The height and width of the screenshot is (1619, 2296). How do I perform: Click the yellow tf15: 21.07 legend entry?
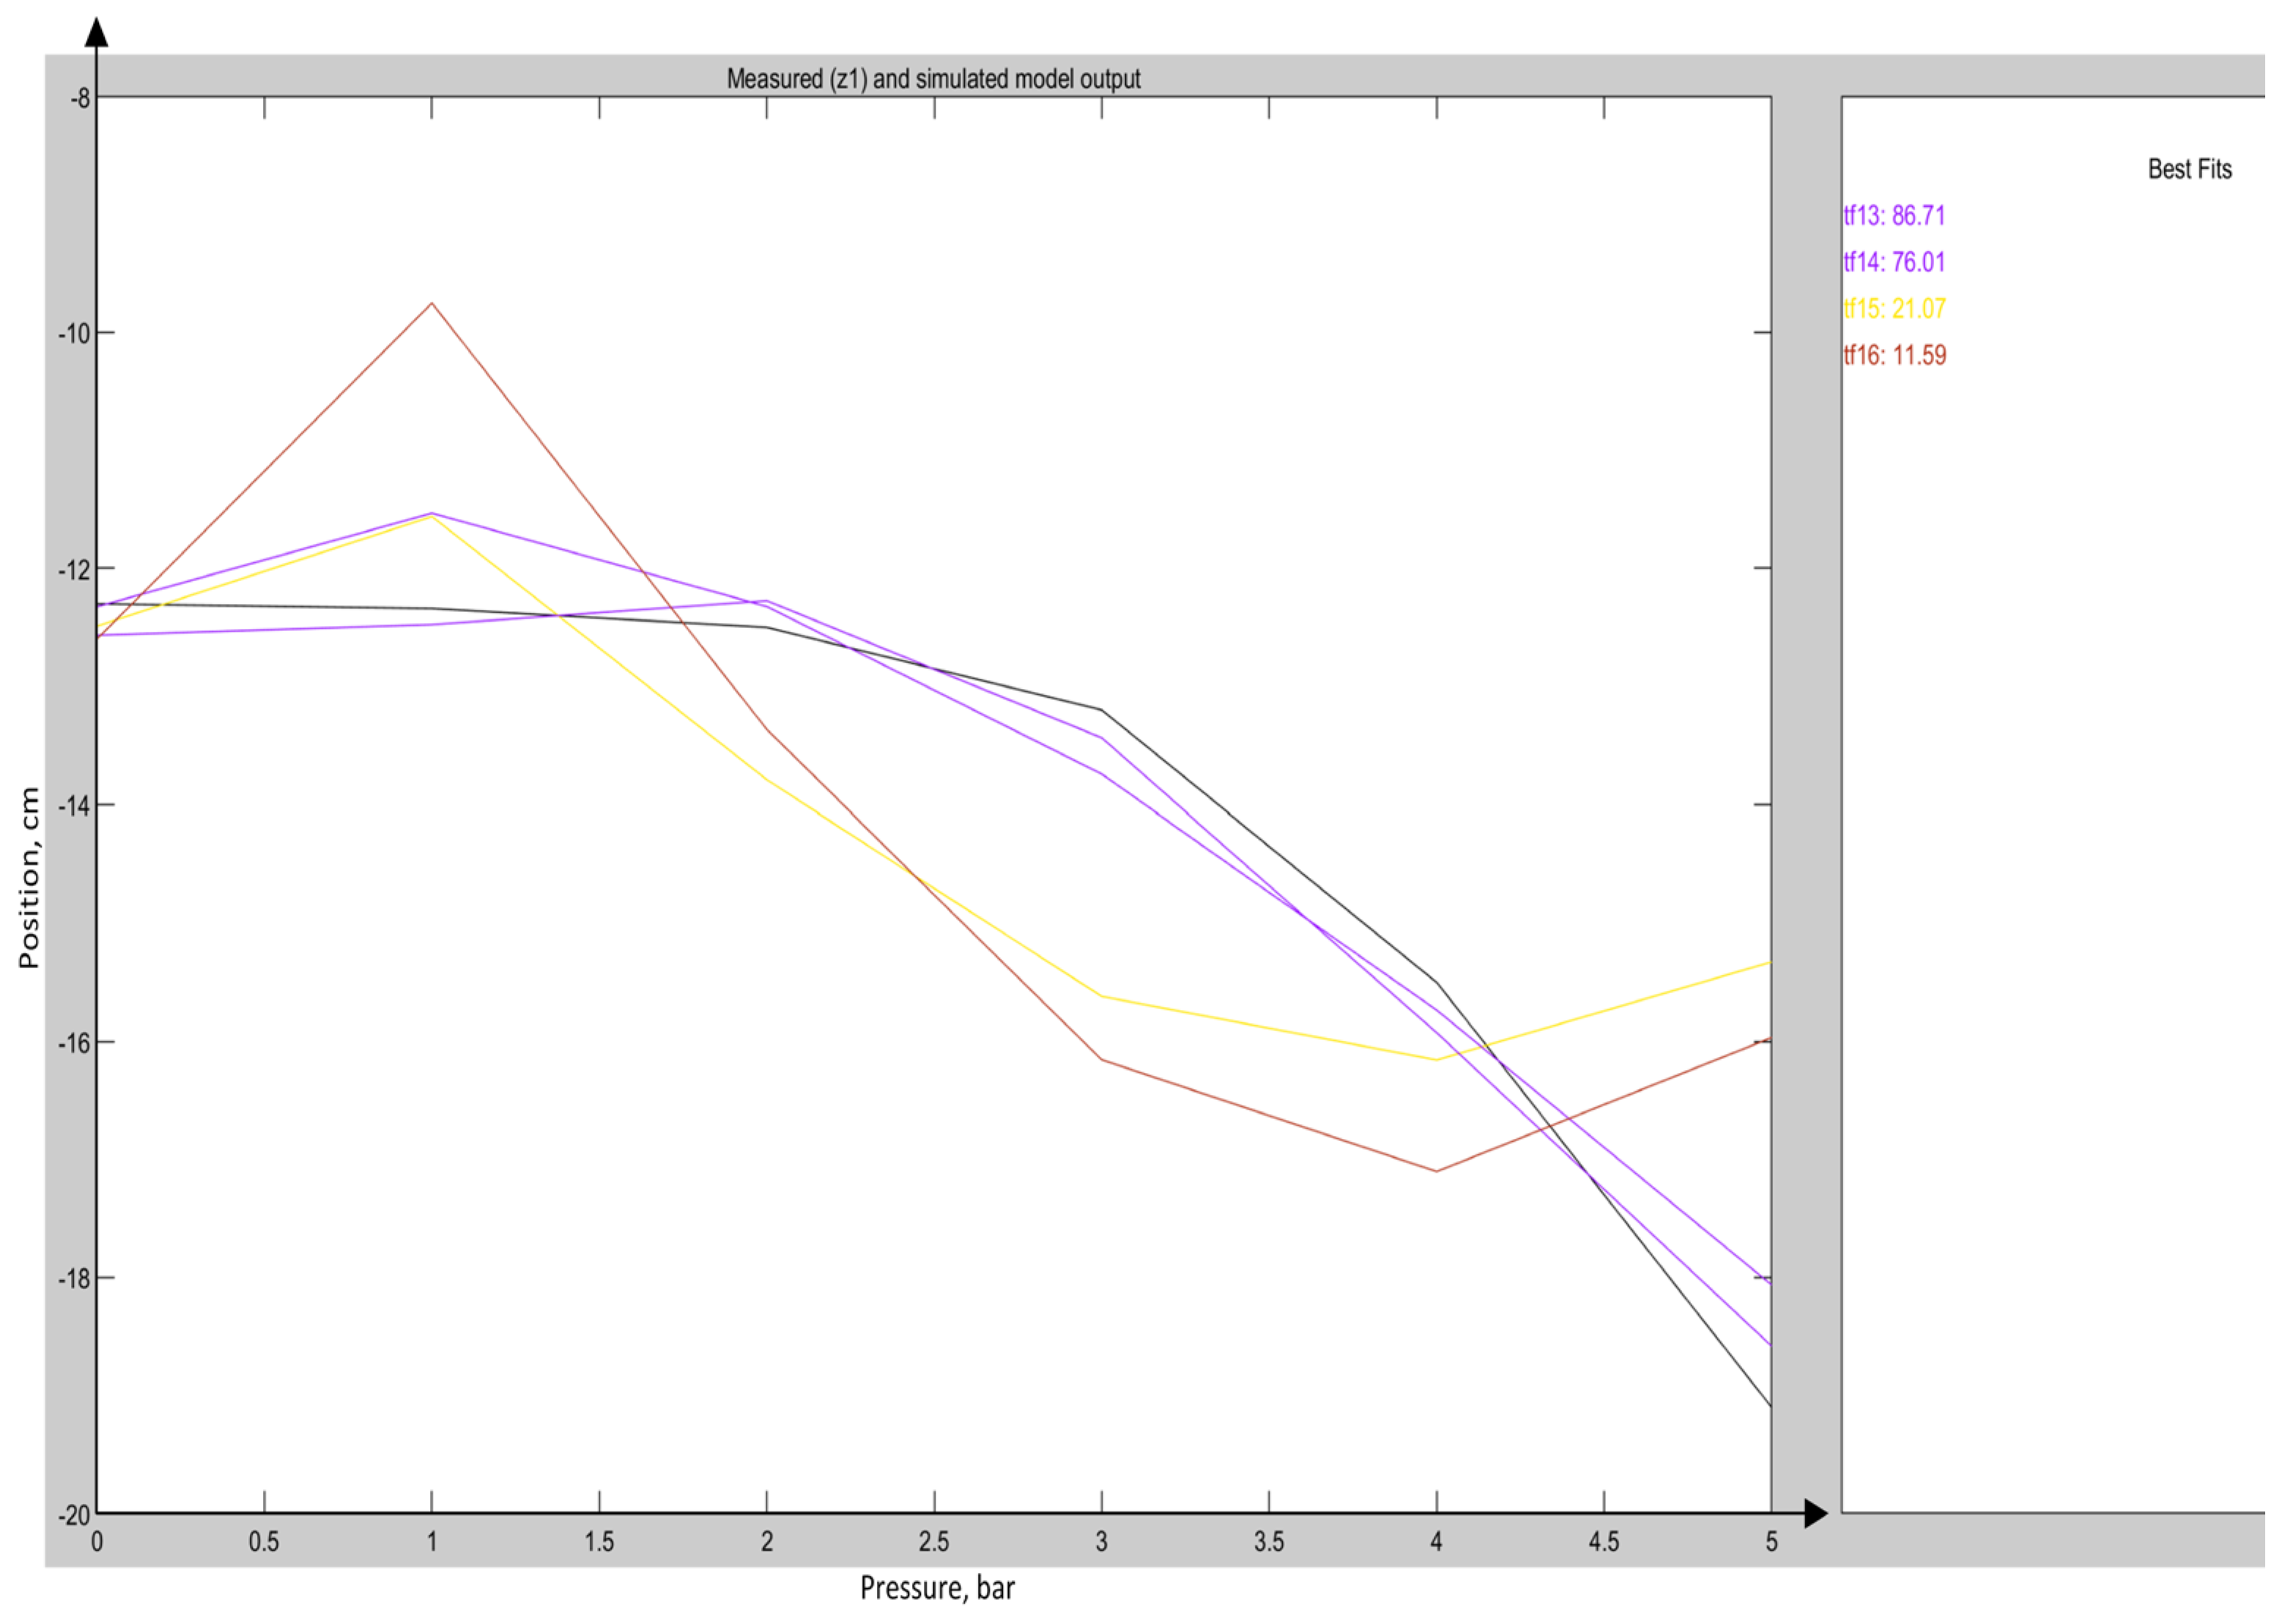(x=1894, y=309)
